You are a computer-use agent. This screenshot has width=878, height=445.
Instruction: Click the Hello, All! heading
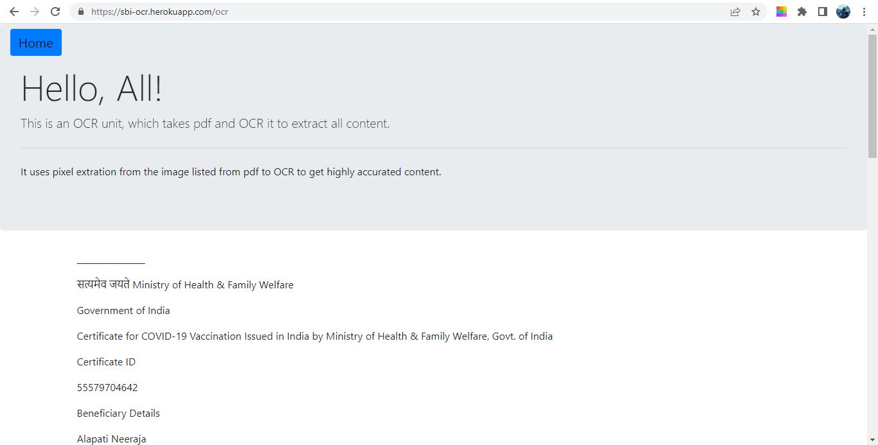91,88
